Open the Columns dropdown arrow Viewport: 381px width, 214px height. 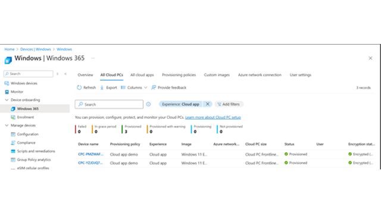click(x=145, y=87)
